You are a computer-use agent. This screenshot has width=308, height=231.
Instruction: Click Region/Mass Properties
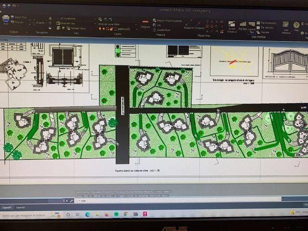point(167,21)
